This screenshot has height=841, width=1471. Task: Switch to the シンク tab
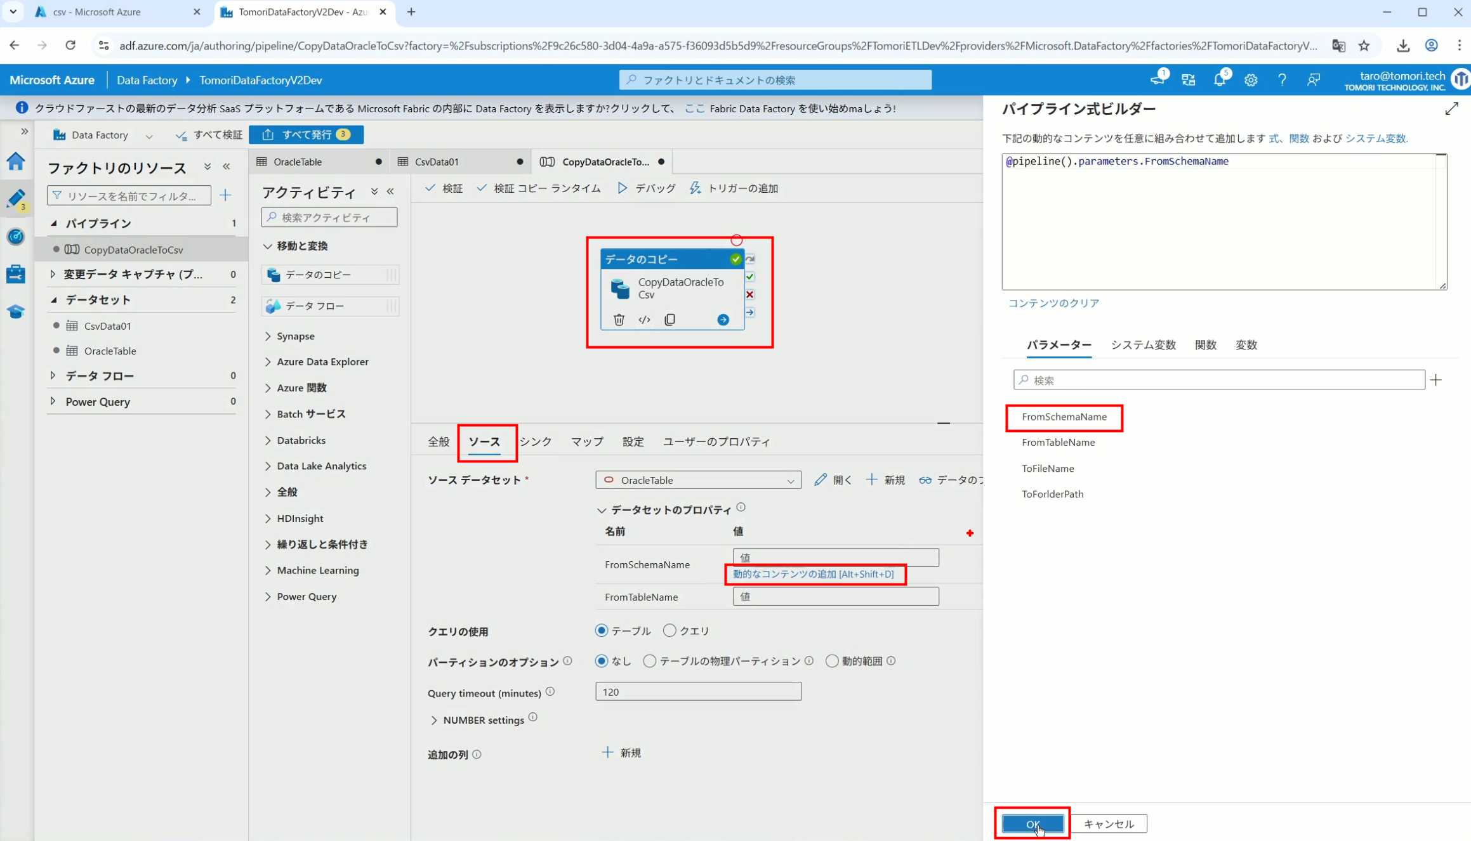536,441
